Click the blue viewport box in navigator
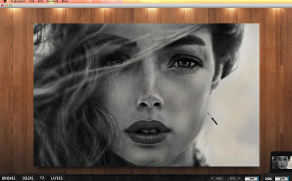The width and height of the screenshot is (292, 181). click(x=282, y=162)
